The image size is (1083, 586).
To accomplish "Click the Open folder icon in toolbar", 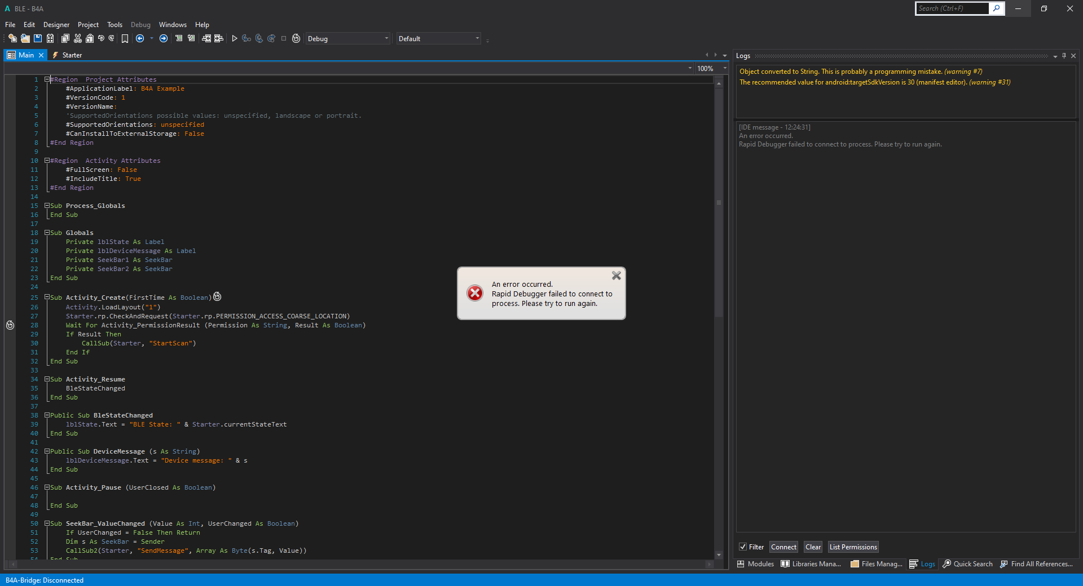I will (25, 39).
